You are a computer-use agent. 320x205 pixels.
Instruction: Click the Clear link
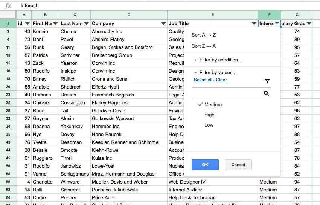pos(221,80)
